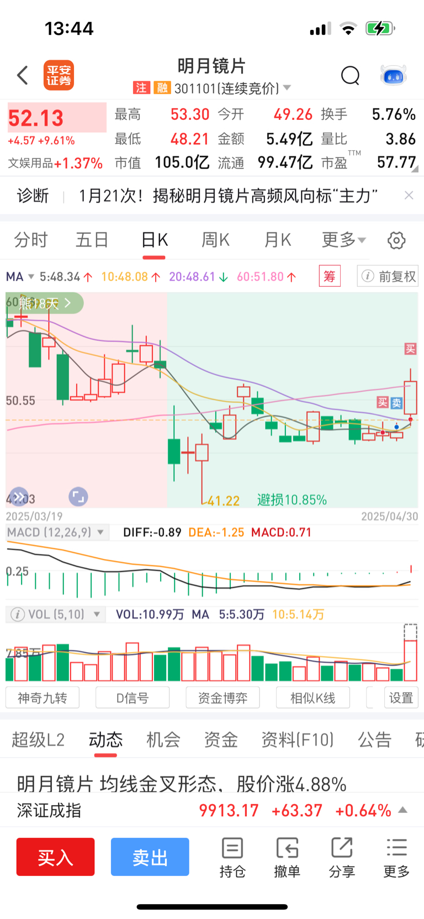This screenshot has width=424, height=919.
Task: Open the 诊断 news headline
Action: 228,195
